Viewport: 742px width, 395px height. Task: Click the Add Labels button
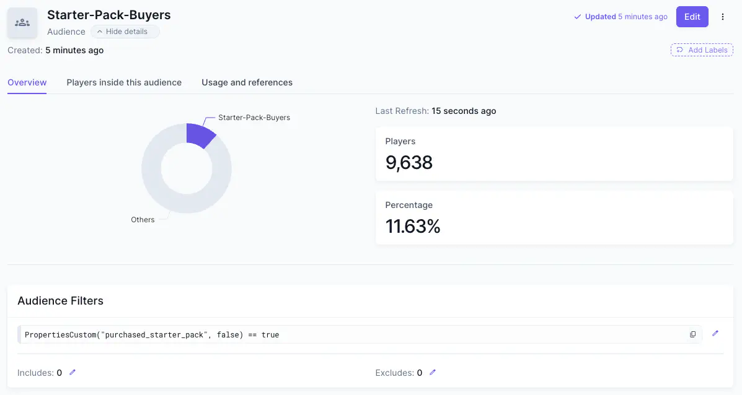tap(702, 50)
